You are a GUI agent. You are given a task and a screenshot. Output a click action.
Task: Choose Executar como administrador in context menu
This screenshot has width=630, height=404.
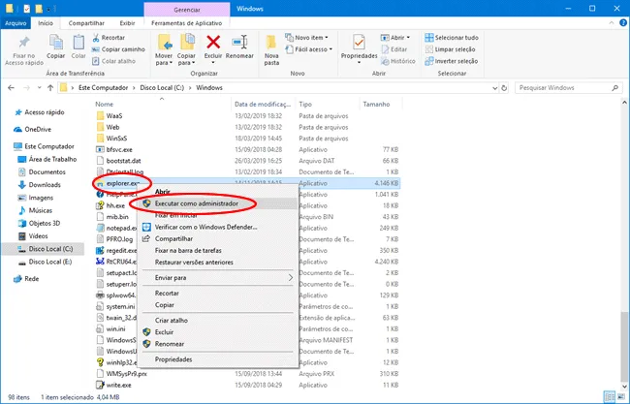(x=200, y=203)
